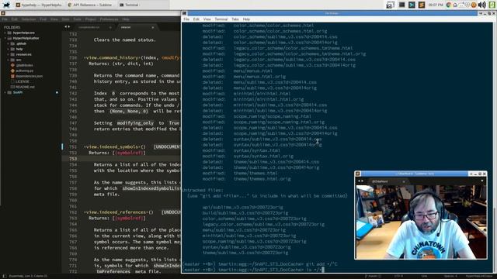Collapse the HyperHelpAuthor folder

[x=5, y=38]
